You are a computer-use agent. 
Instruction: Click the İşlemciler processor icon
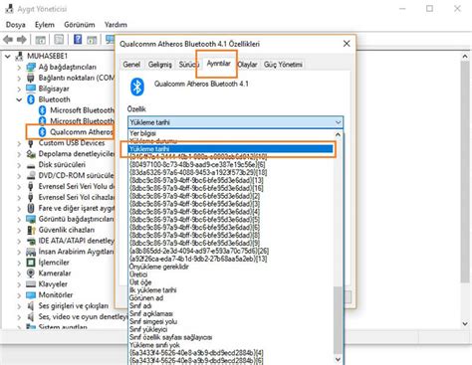point(31,263)
